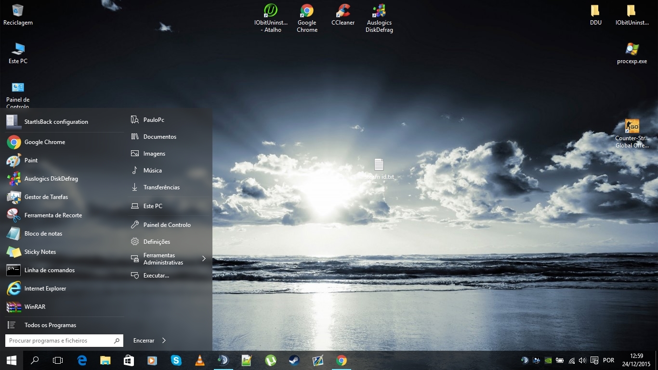Image resolution: width=658 pixels, height=370 pixels.
Task: Open VLC media player from the taskbar
Action: click(x=199, y=360)
